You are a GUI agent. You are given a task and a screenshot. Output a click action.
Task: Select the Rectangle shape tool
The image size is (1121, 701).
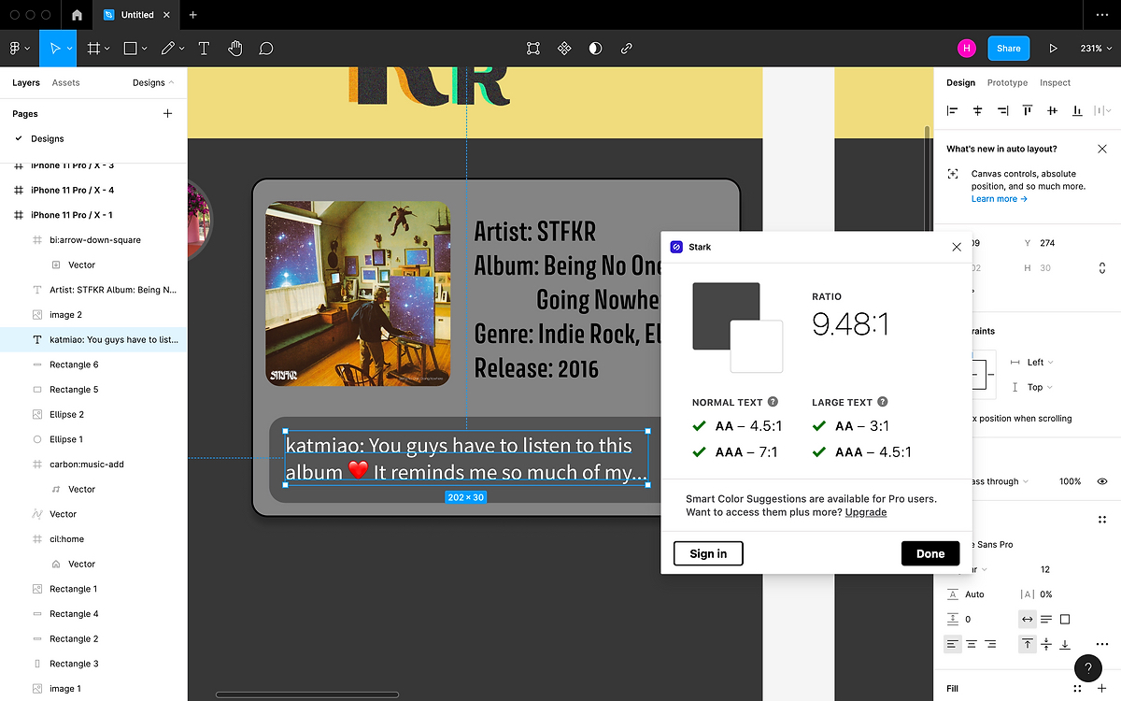click(131, 49)
